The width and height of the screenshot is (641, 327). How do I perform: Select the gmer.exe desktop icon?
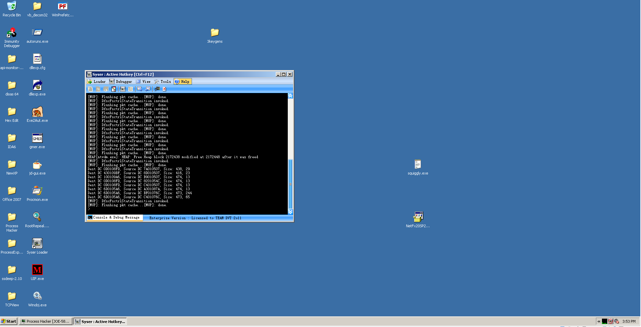pyautogui.click(x=37, y=141)
